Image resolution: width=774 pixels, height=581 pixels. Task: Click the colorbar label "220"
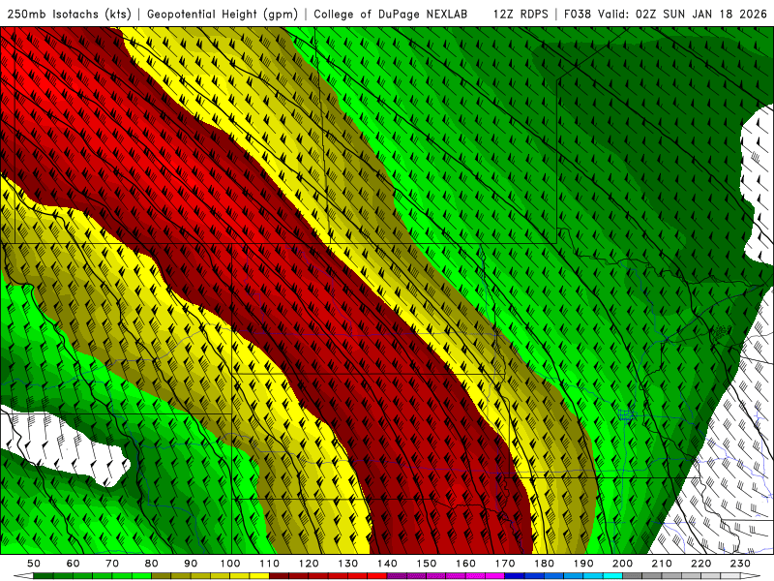[700, 564]
